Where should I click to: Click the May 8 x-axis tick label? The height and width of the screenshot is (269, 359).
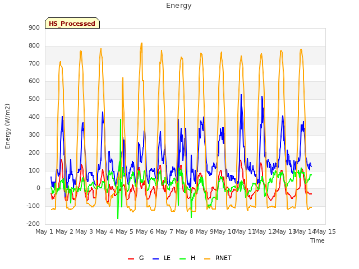tap(185, 231)
